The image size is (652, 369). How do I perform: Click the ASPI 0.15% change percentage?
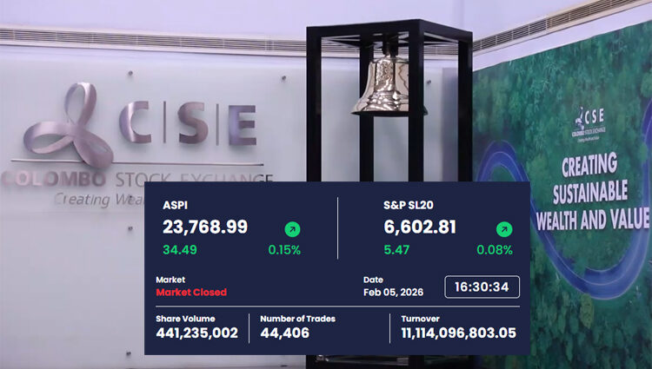(x=284, y=250)
